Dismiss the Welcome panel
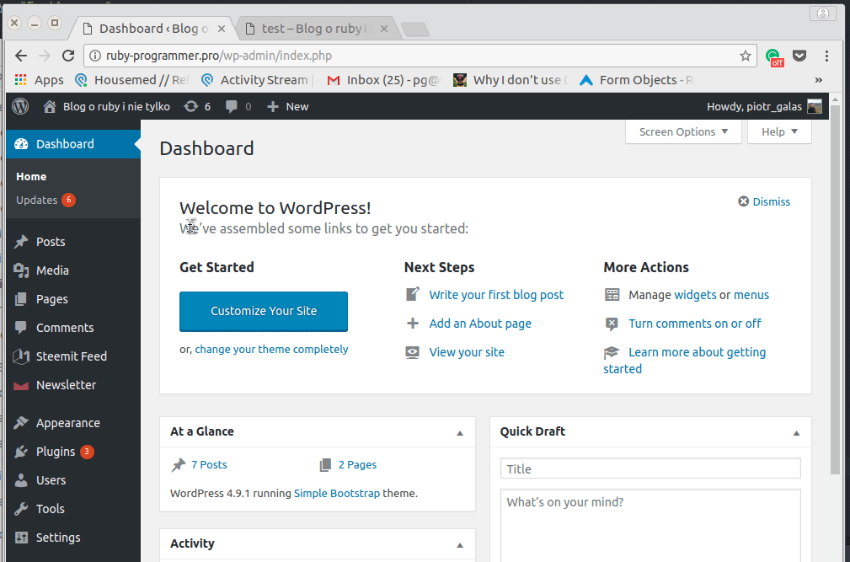The image size is (850, 562). coord(764,201)
